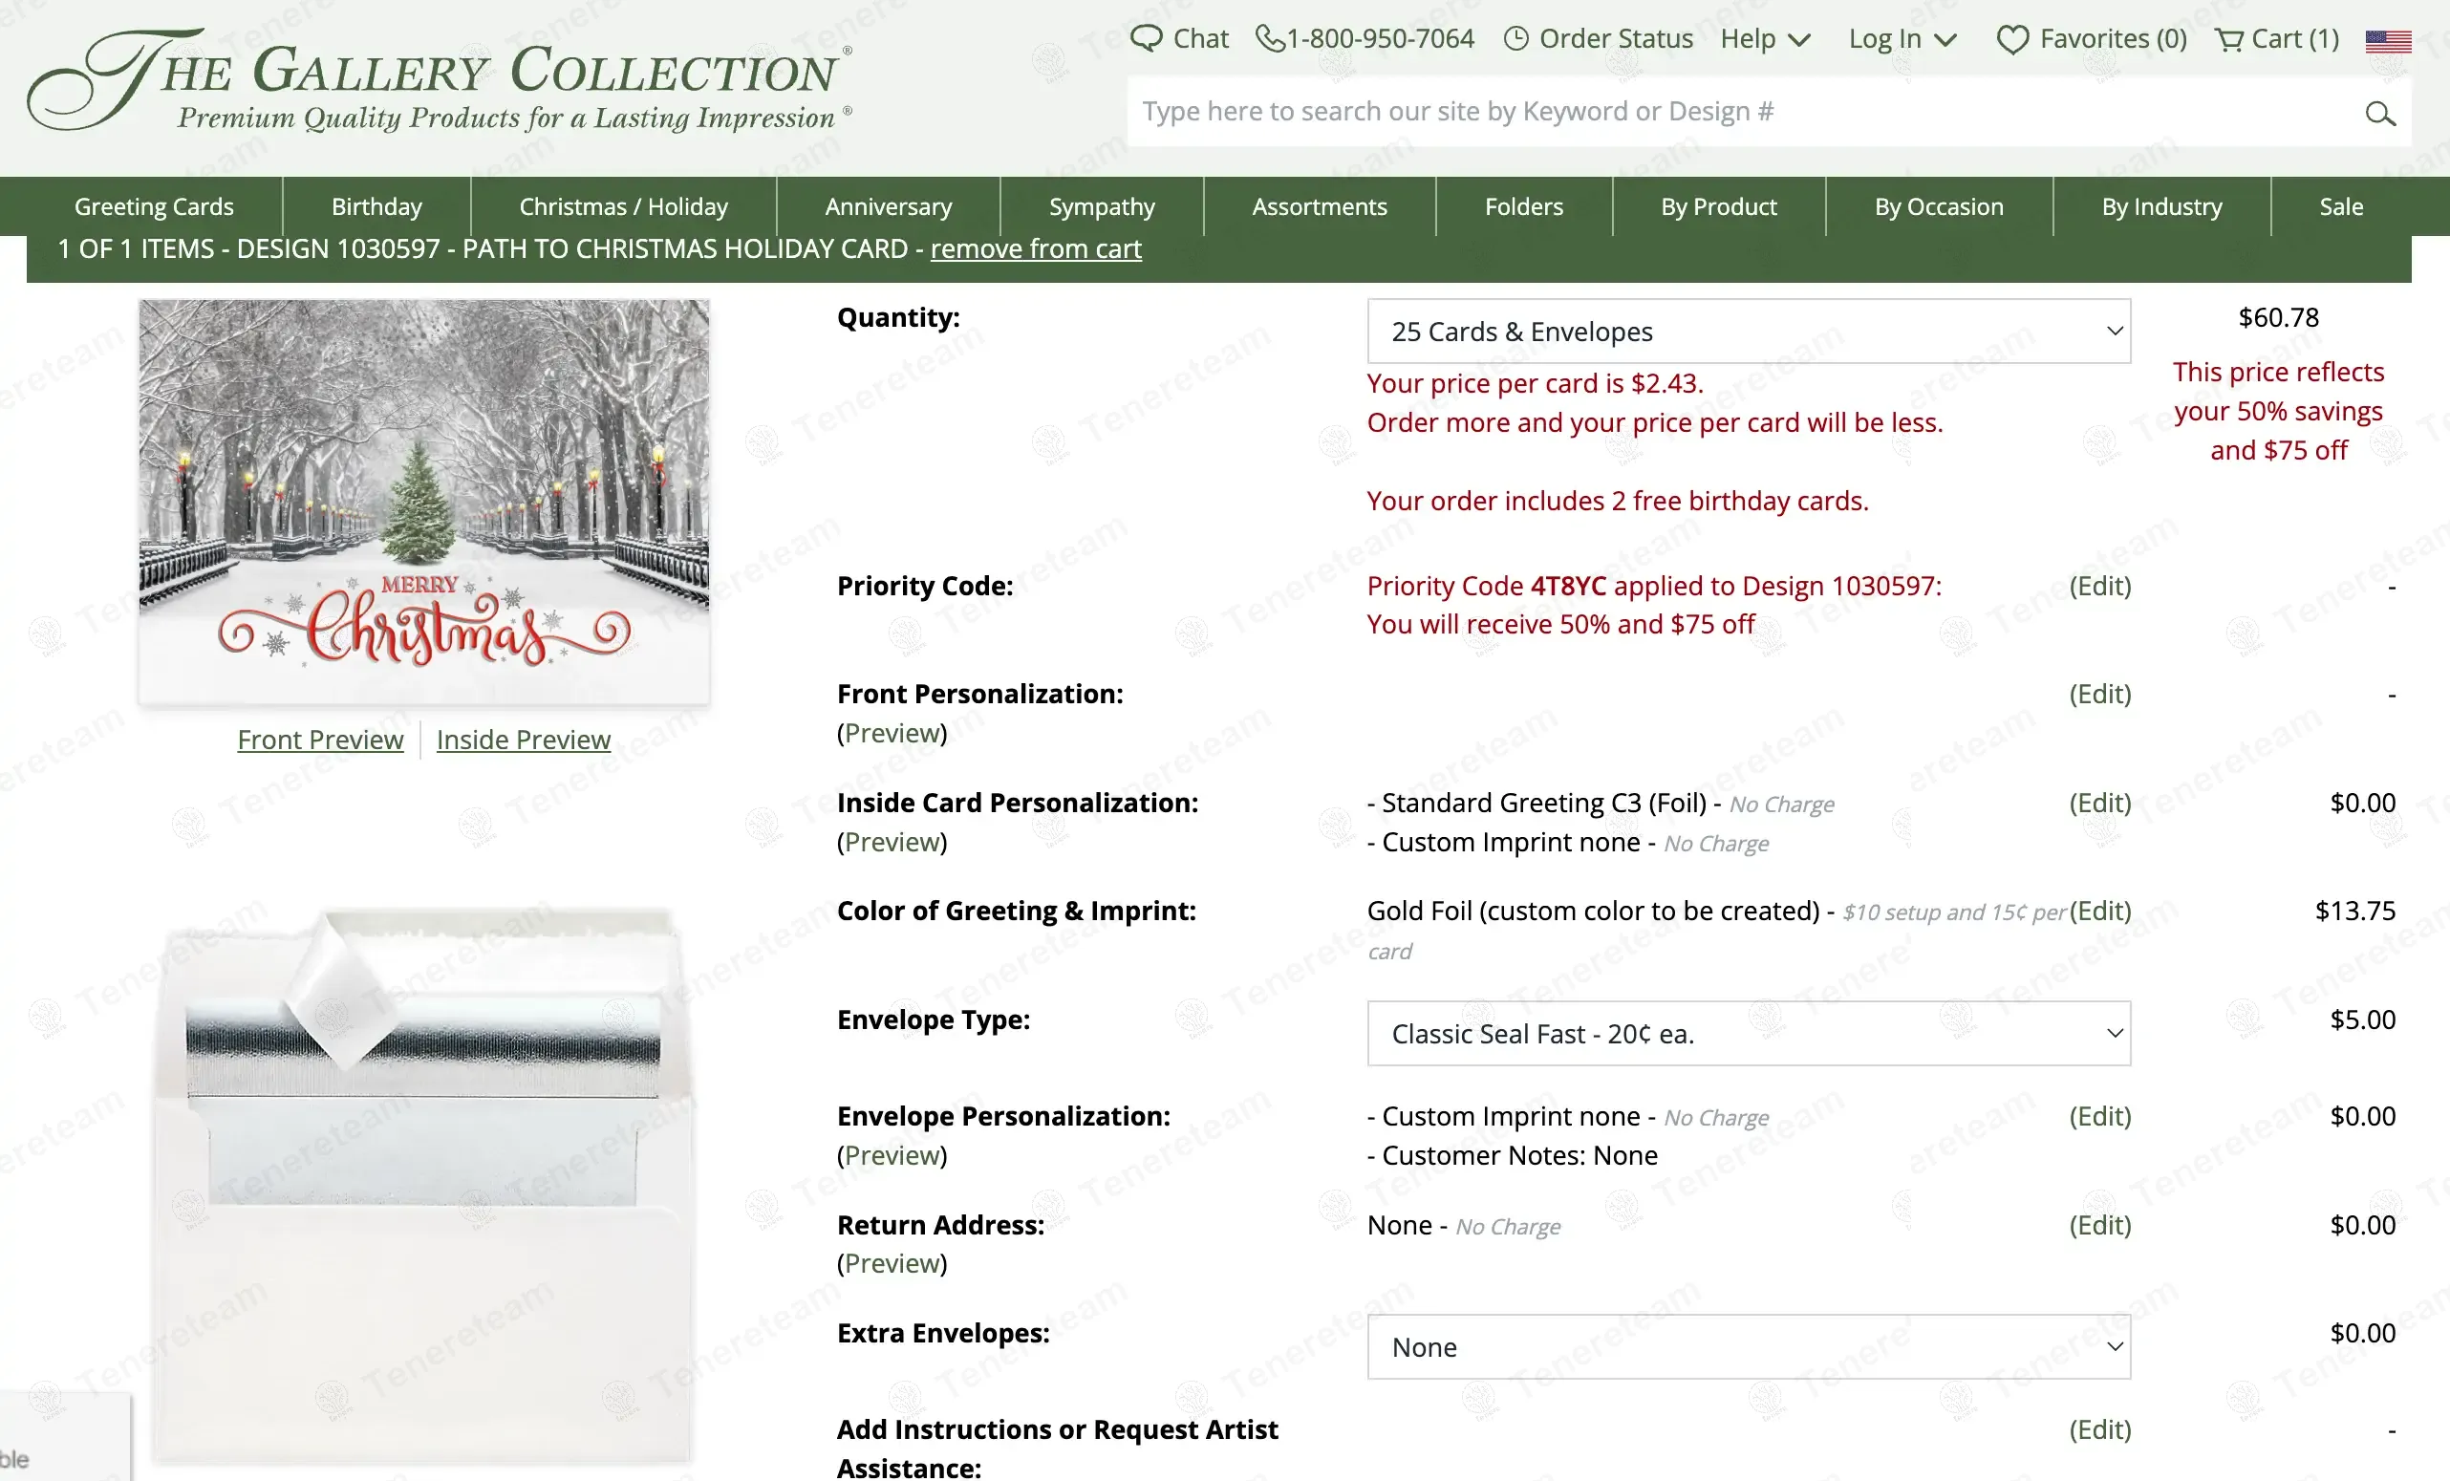
Task: Select the Sympathy menu item
Action: point(1102,206)
